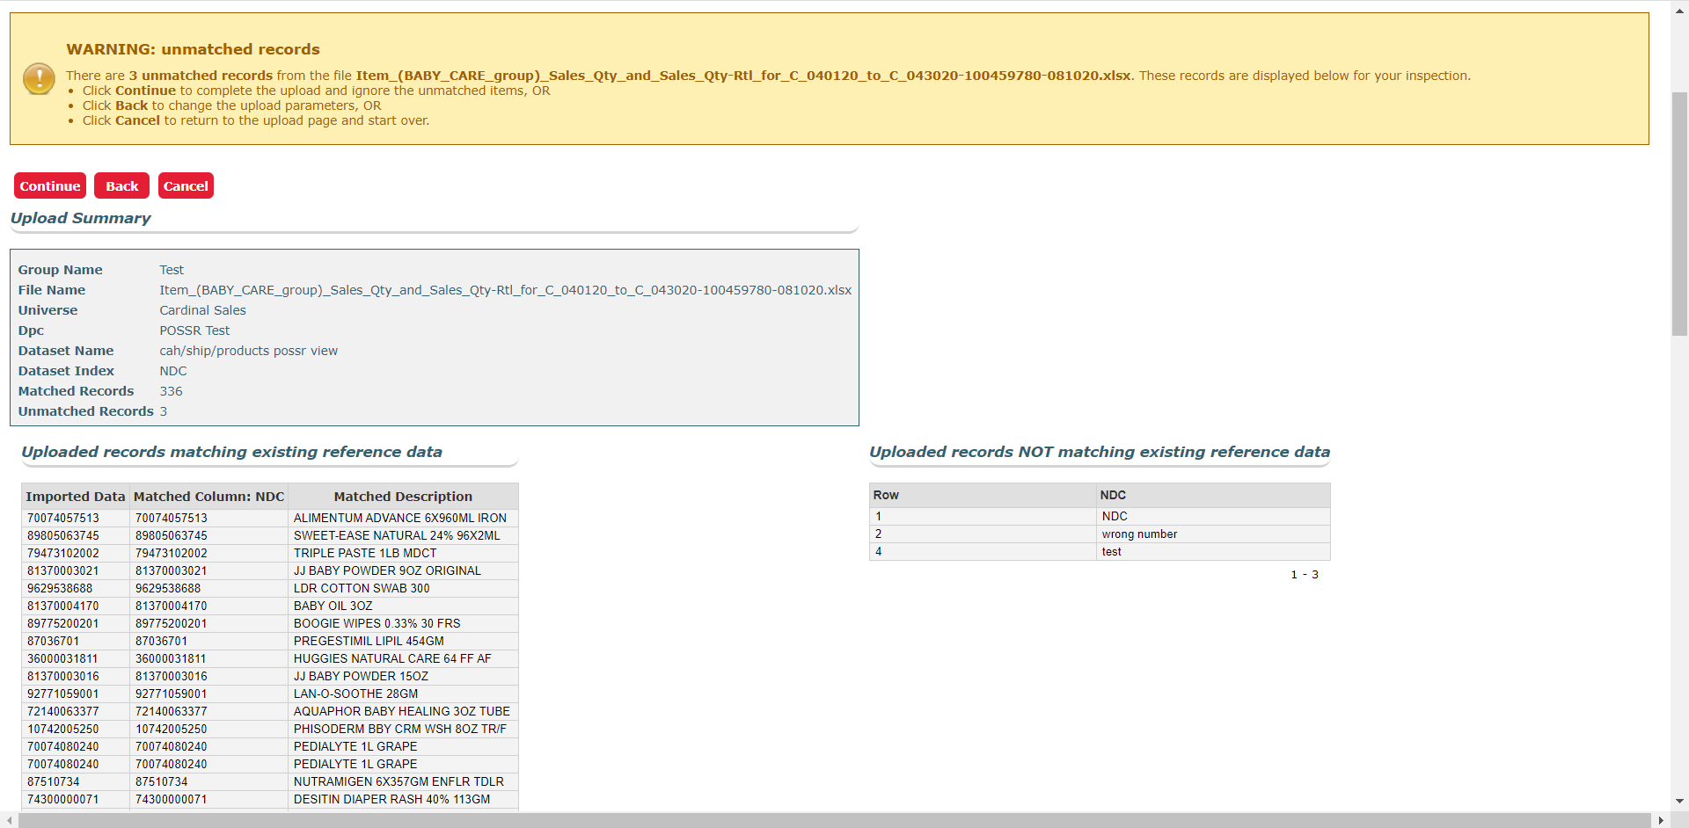Click the Matched Column: NDC header
This screenshot has height=828, width=1689.
coord(208,497)
